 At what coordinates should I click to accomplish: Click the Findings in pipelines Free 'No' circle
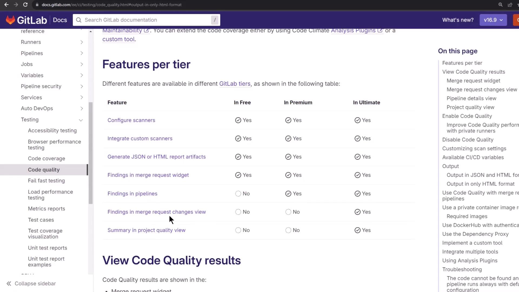tap(238, 194)
